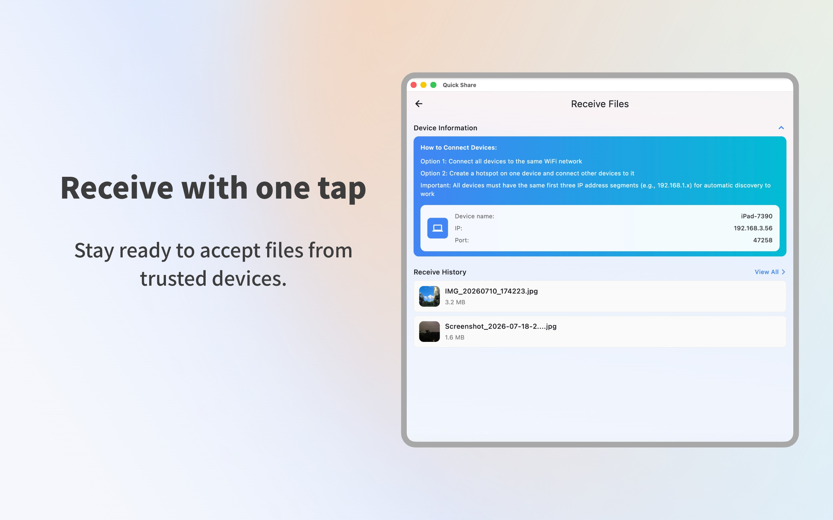Close the Quick Share window
The width and height of the screenshot is (833, 520).
click(414, 85)
